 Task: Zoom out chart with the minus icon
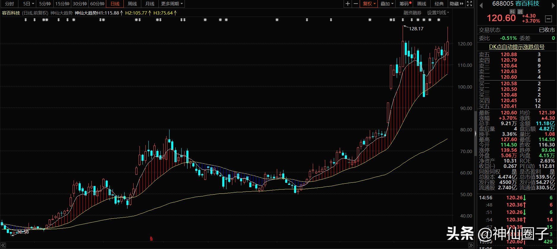click(x=356, y=4)
